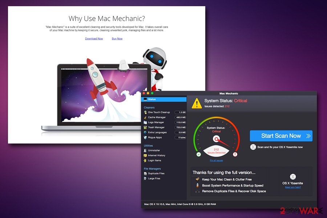
Task: Click the green checkmark on the gauge
Action: (198, 154)
